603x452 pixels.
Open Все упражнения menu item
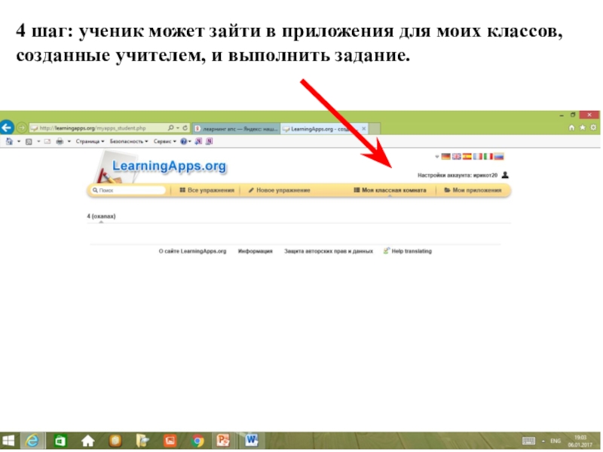tap(207, 191)
